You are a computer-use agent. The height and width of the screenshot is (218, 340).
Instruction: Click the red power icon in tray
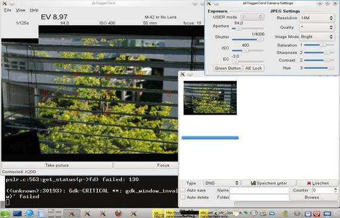tap(316, 214)
